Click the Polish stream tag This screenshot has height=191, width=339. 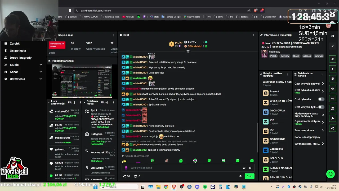click(273, 56)
